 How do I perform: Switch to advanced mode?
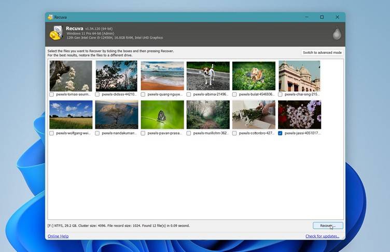tap(322, 53)
